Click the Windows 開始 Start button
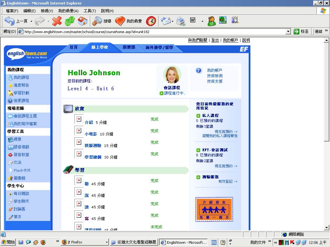Image resolution: width=330 pixels, height=247 pixels. pyautogui.click(x=8, y=242)
